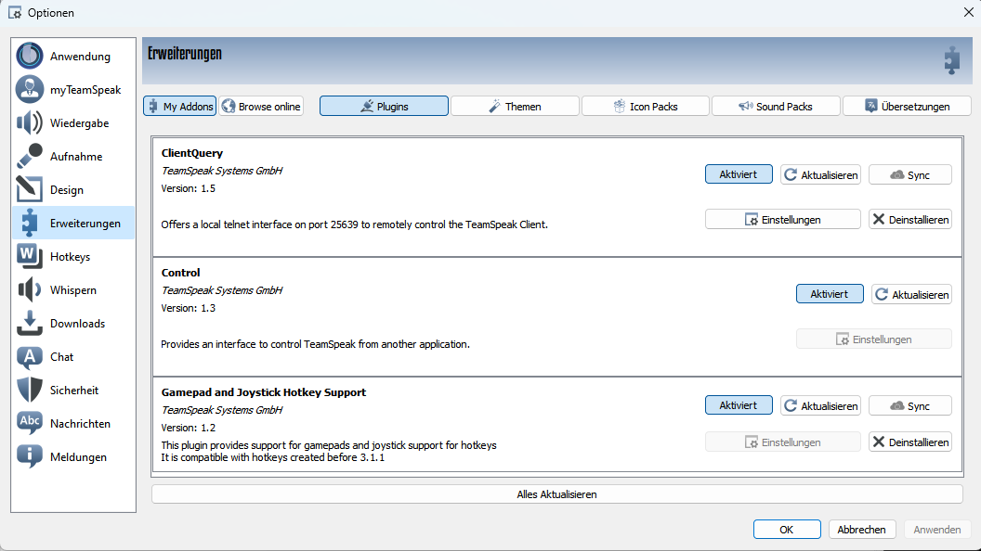Uninstall ClientQuery with Deinstallieren
This screenshot has width=981, height=551.
pyautogui.click(x=910, y=220)
